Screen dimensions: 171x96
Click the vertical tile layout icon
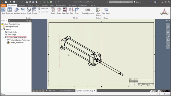point(43,91)
